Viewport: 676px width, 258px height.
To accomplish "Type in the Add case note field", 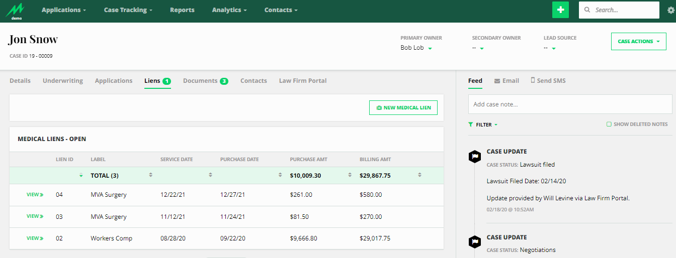I will [x=570, y=104].
